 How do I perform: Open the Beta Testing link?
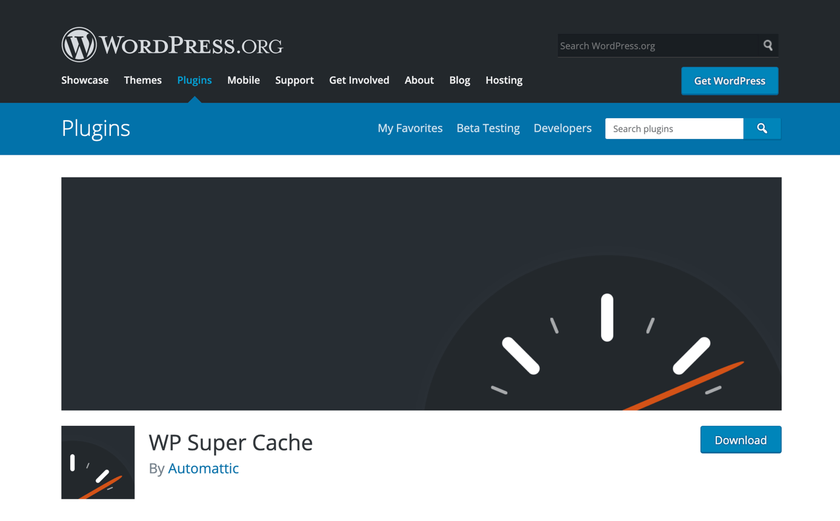(488, 129)
